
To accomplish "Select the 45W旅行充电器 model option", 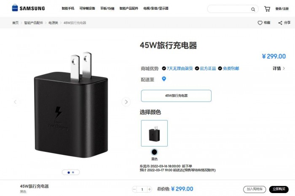I will 176,96.
